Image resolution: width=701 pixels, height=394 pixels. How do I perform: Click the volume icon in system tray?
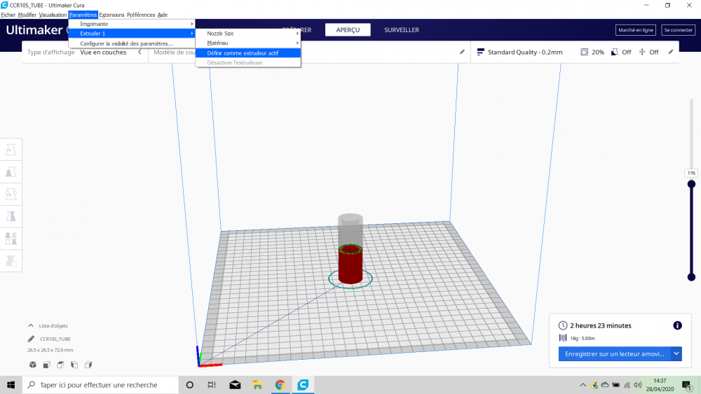[638, 385]
